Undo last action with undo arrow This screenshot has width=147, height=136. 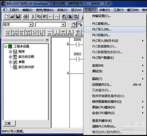[x=51, y=17]
